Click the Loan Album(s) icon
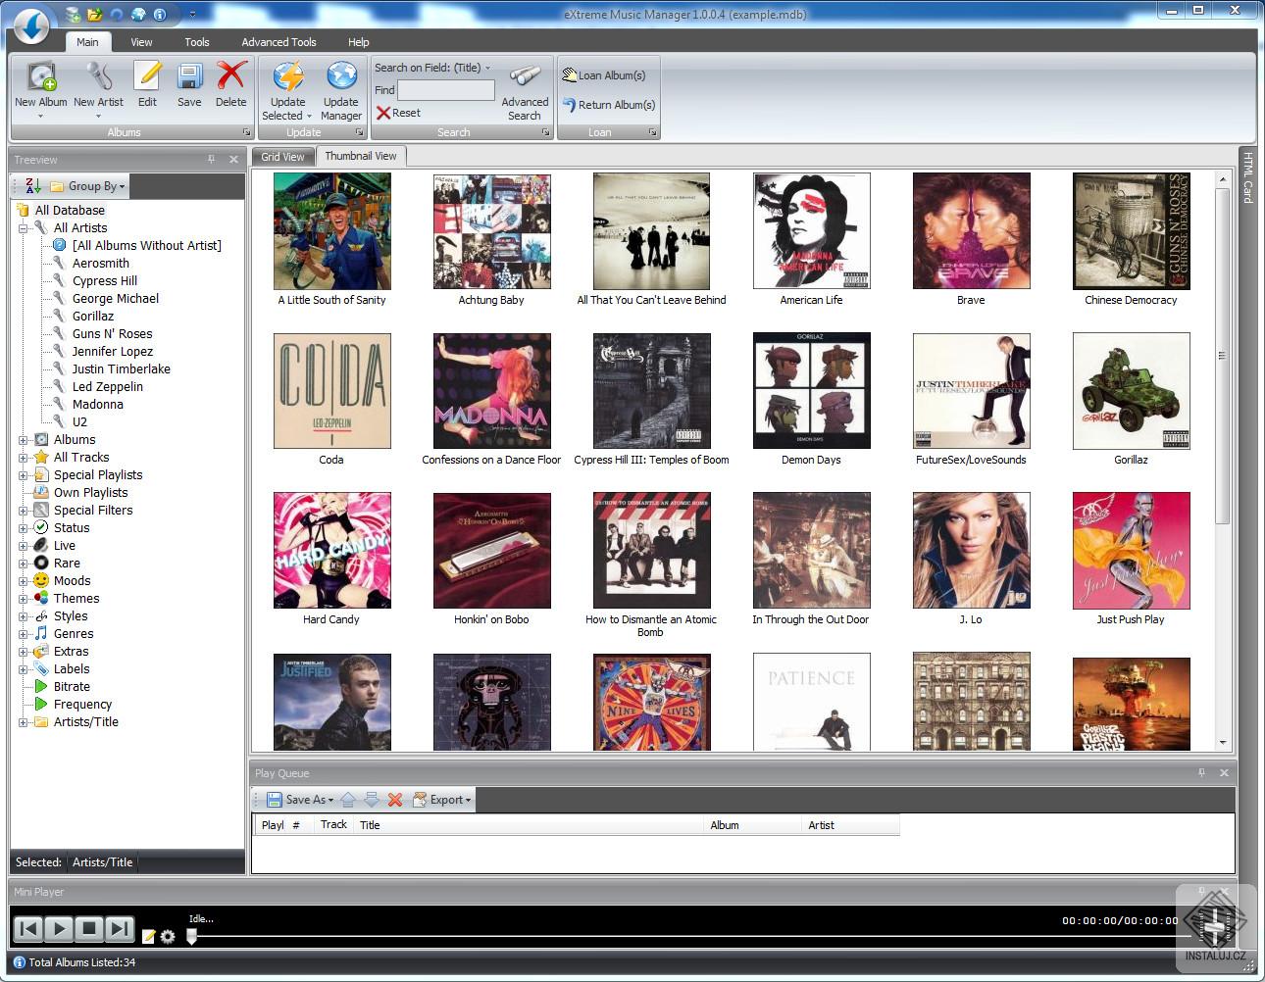The width and height of the screenshot is (1265, 982). tap(569, 74)
